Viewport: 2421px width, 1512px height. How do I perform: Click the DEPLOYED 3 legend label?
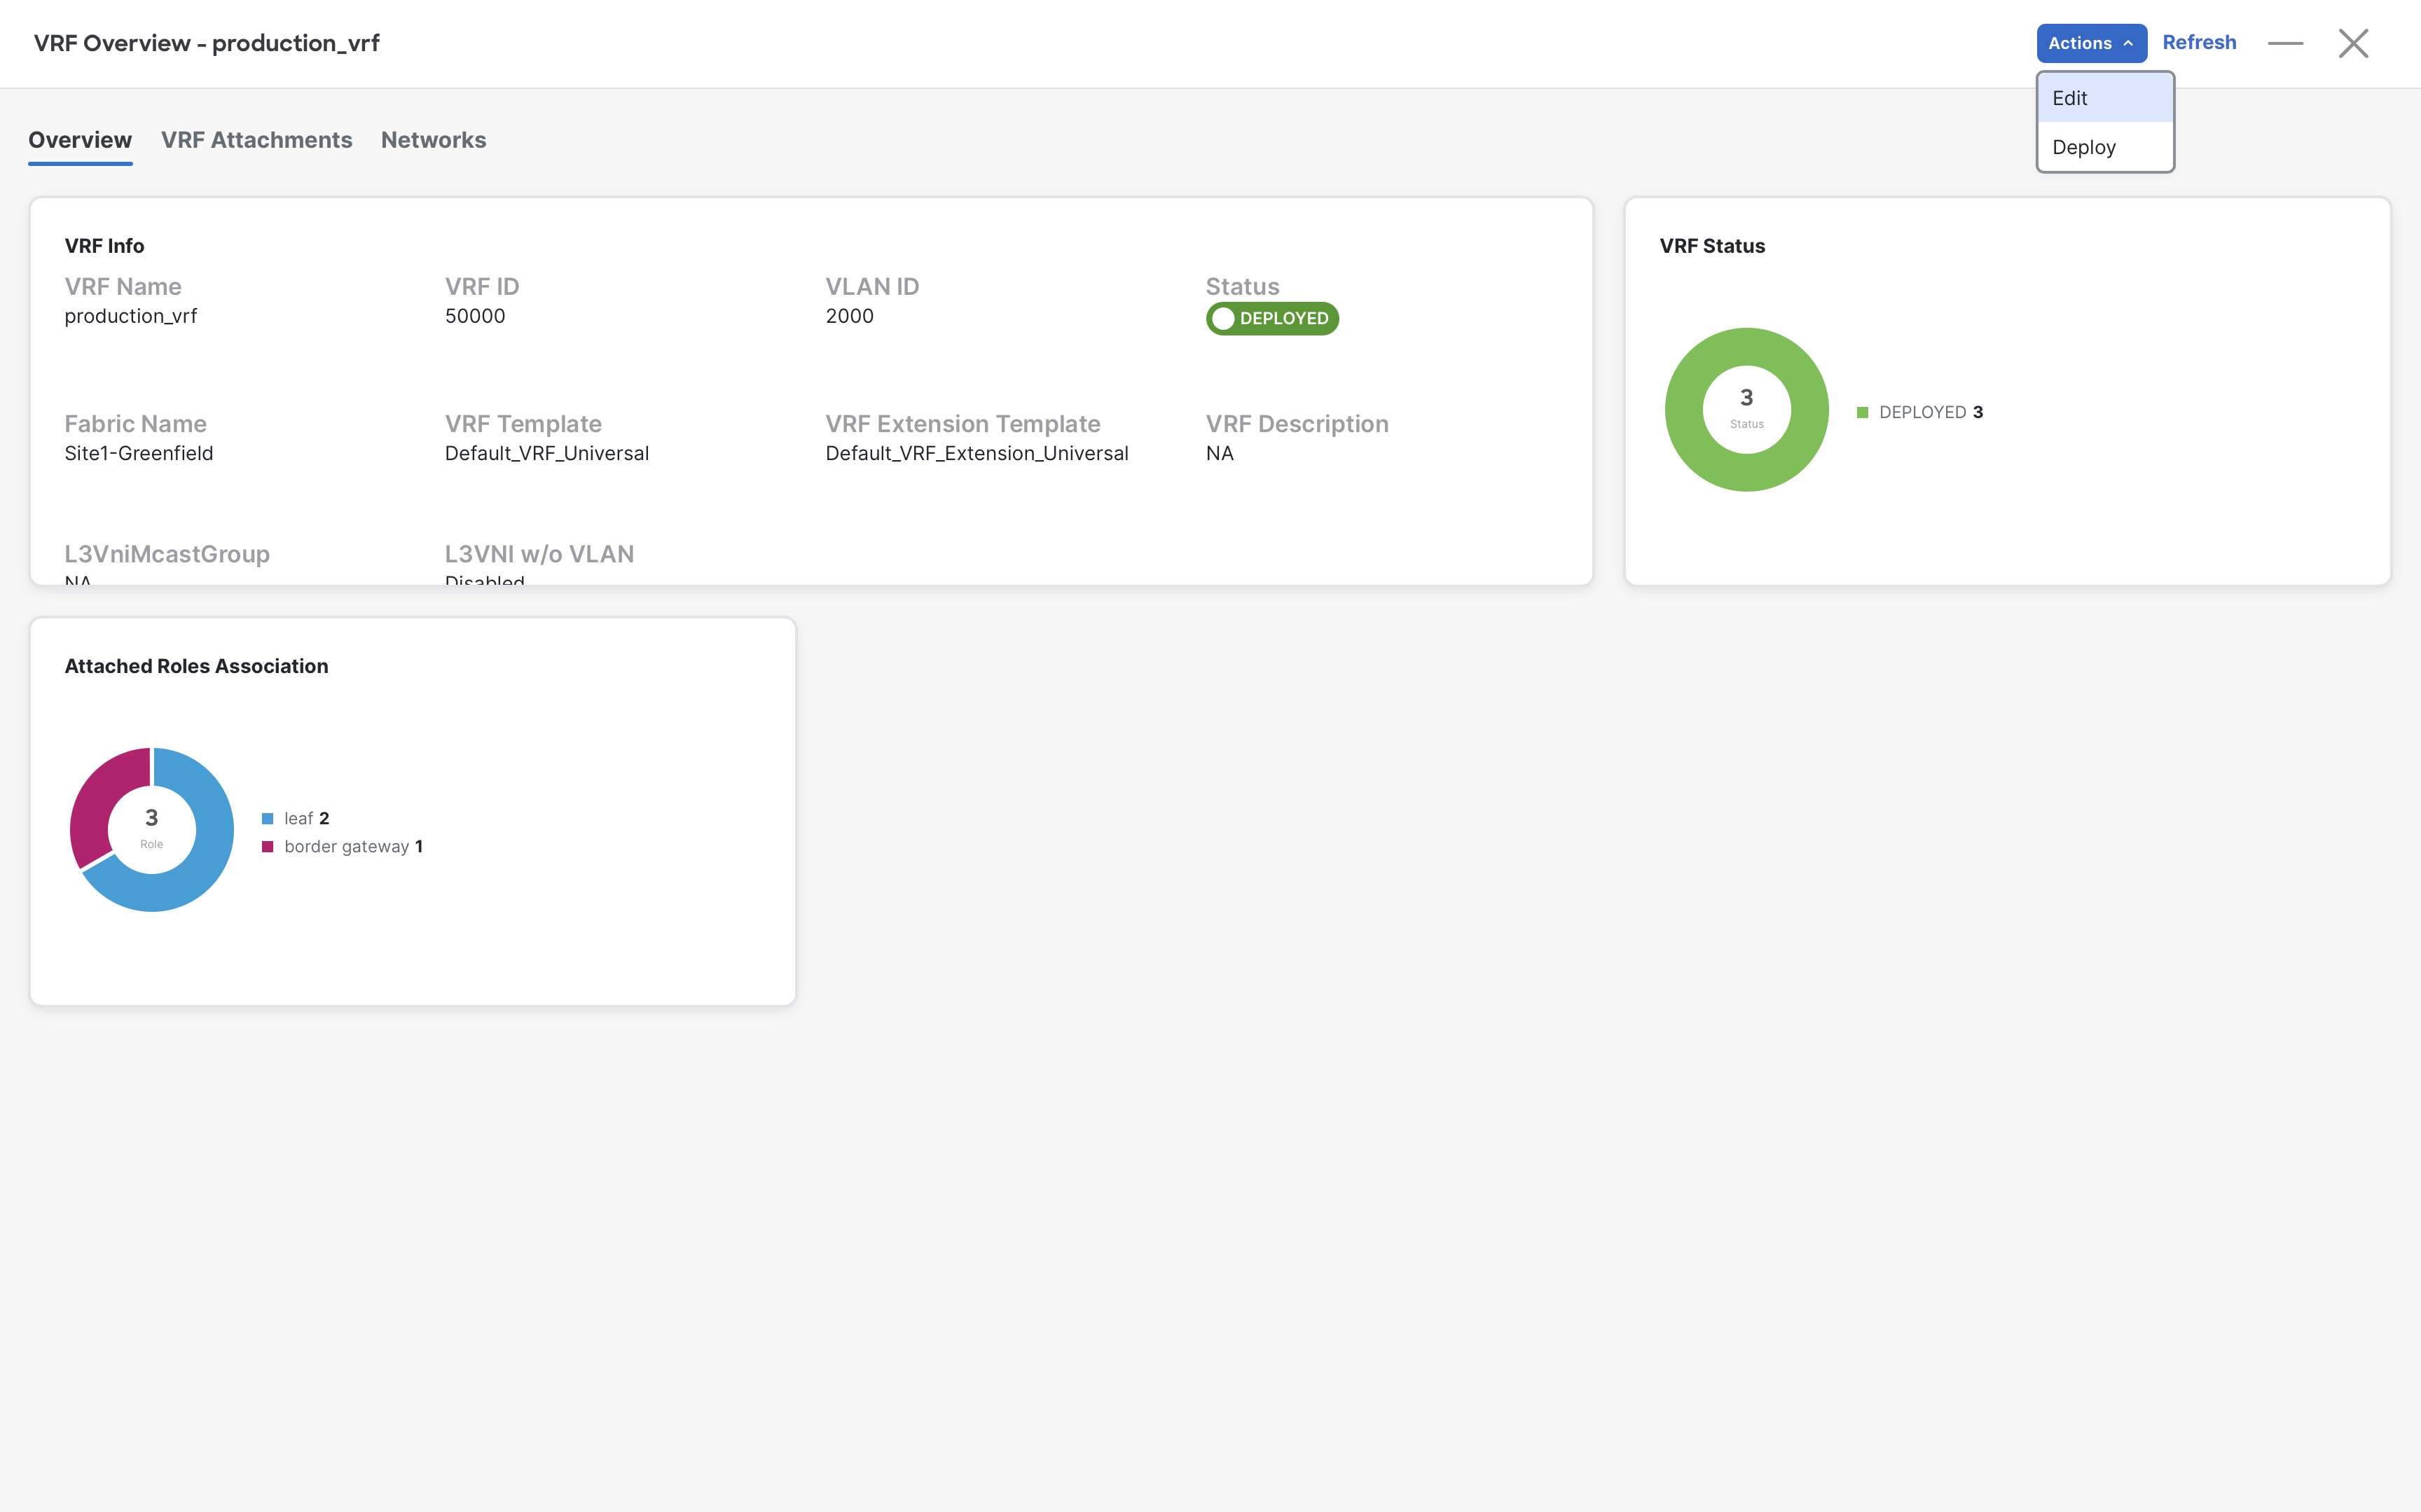pos(1931,413)
